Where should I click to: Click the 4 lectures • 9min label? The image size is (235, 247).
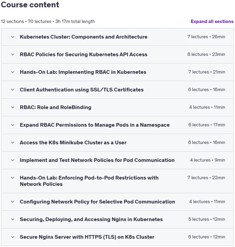point(207,160)
